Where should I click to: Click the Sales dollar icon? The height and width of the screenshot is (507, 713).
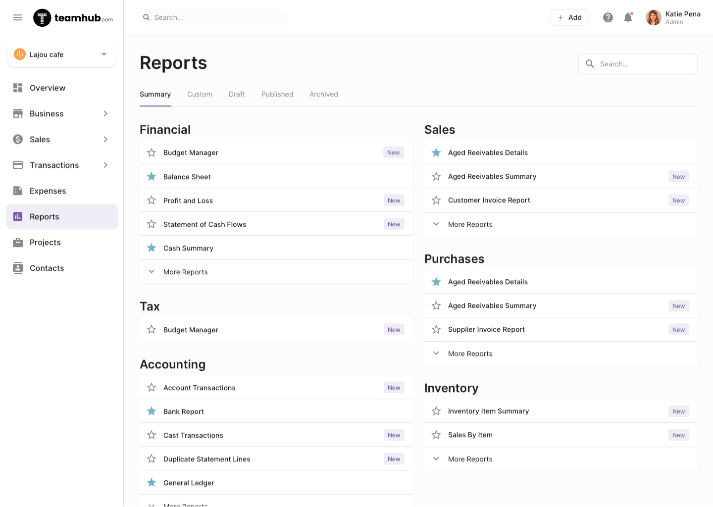pyautogui.click(x=18, y=139)
